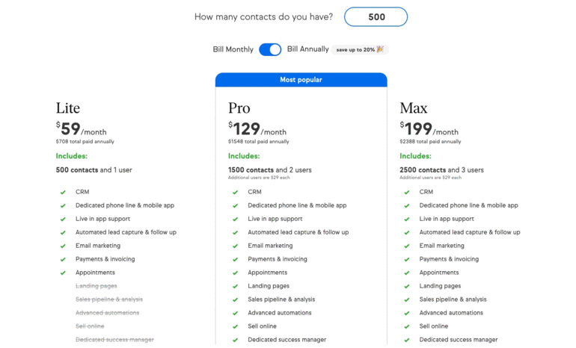Click the Bill Monthly label

tap(233, 49)
